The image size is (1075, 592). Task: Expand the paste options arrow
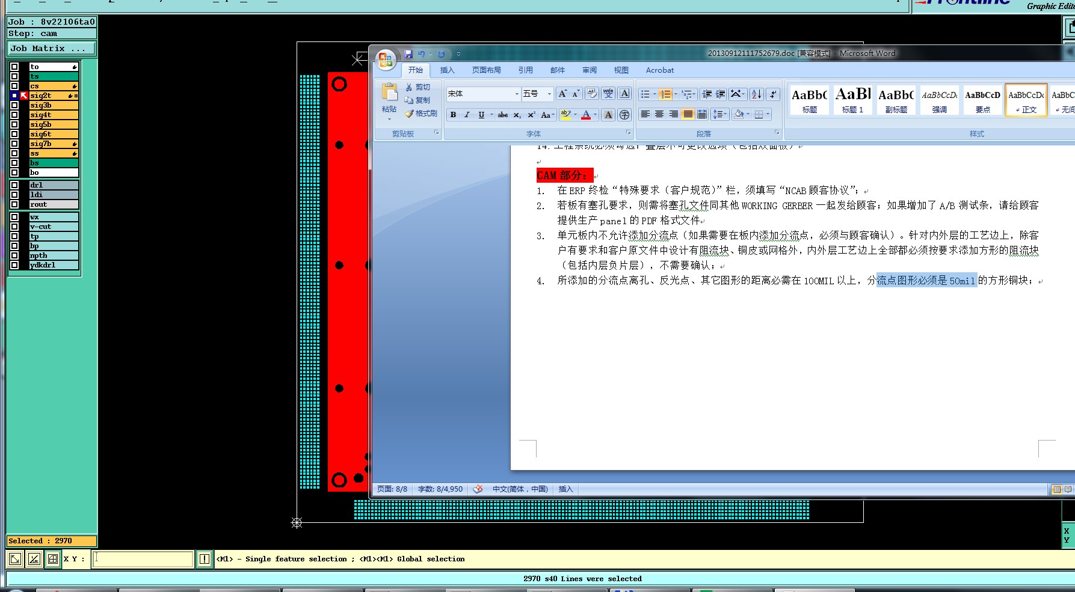click(389, 119)
